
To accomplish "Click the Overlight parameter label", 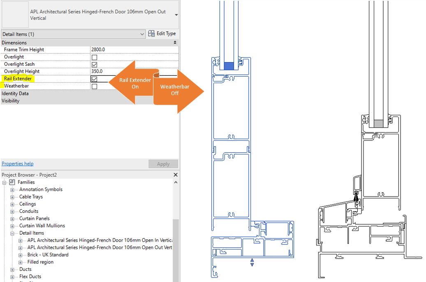I will [14, 57].
